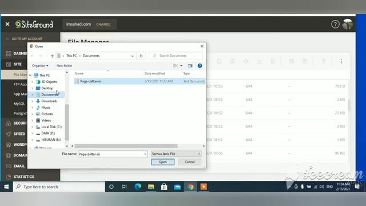Expand the 3D Objects tree node
This screenshot has width=366, height=206.
point(33,82)
